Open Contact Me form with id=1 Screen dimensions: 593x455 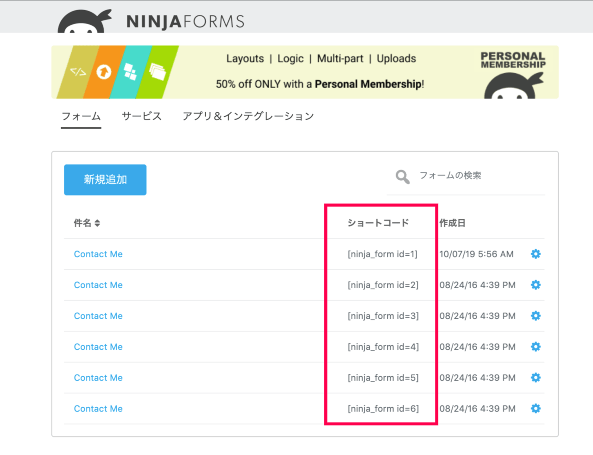point(98,254)
